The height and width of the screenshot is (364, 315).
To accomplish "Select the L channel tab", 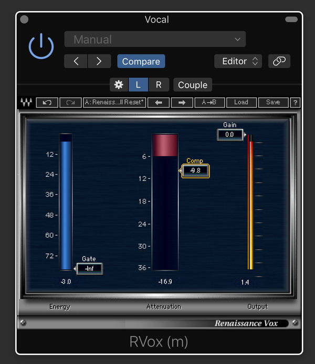I will click(138, 85).
